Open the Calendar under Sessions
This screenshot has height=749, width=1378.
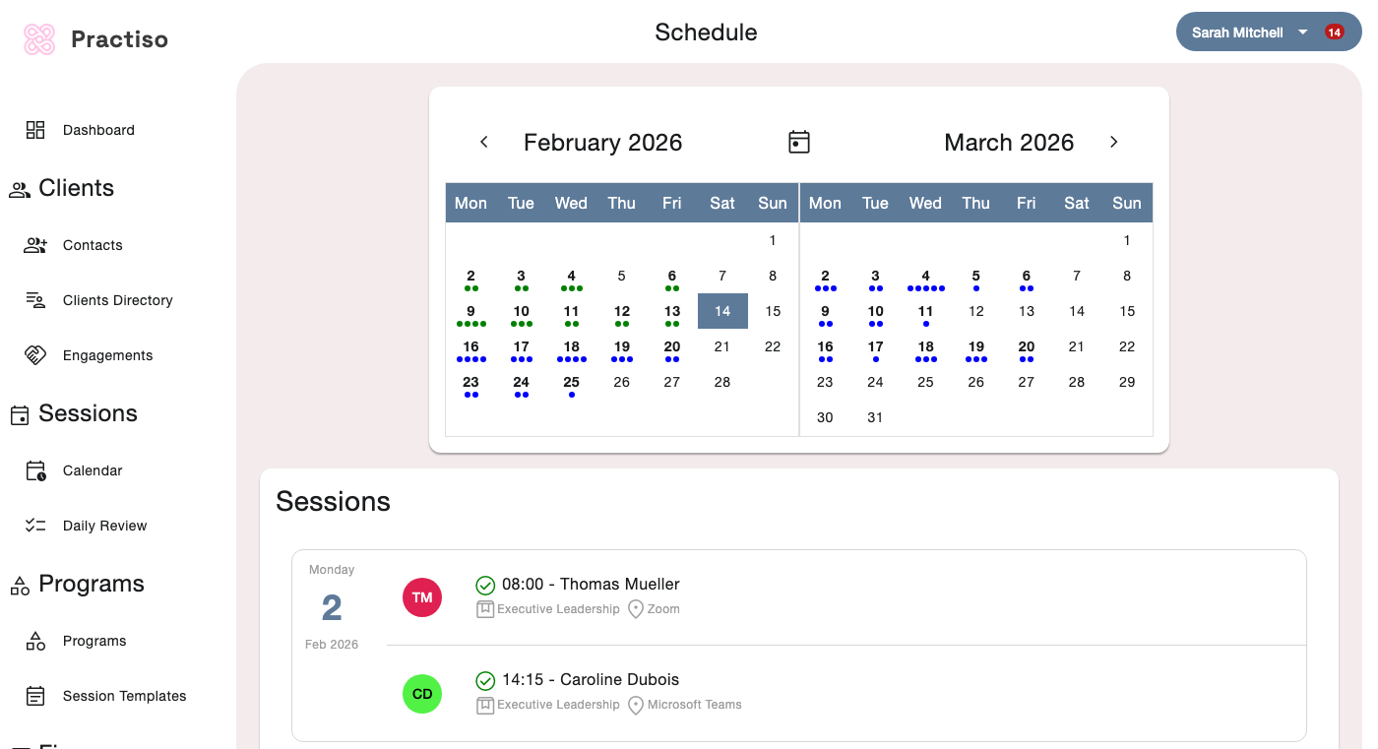93,470
